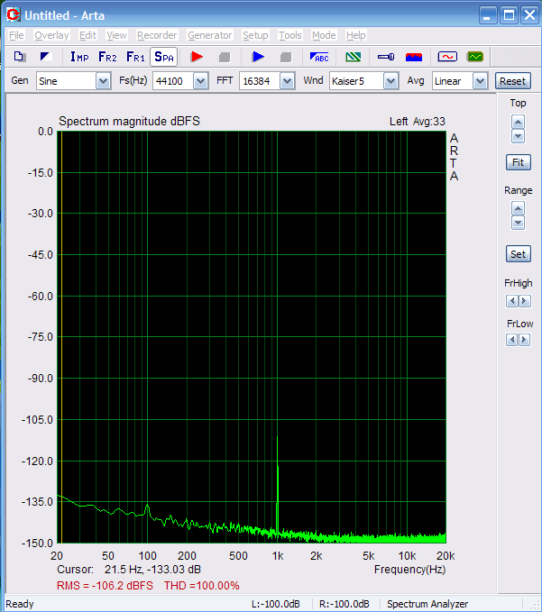Click the black-and-white window toolbar icon
The width and height of the screenshot is (542, 612).
tap(46, 57)
